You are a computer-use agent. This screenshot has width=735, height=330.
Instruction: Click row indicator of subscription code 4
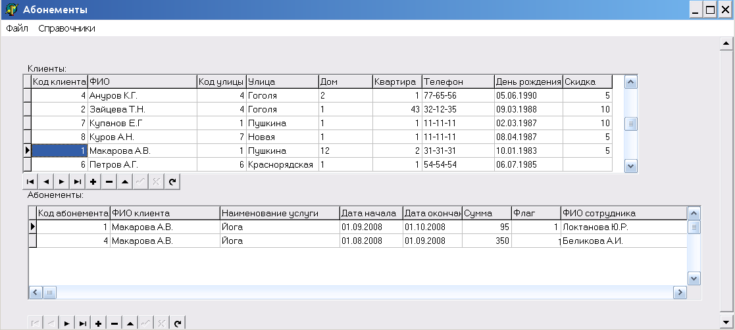32,241
